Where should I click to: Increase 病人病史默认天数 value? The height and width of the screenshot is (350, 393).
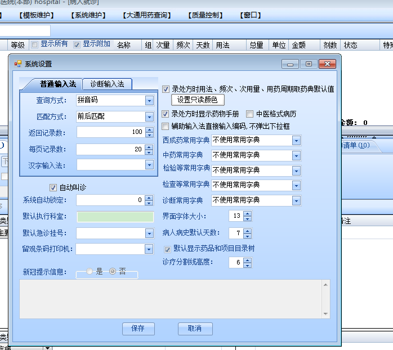coord(248,231)
